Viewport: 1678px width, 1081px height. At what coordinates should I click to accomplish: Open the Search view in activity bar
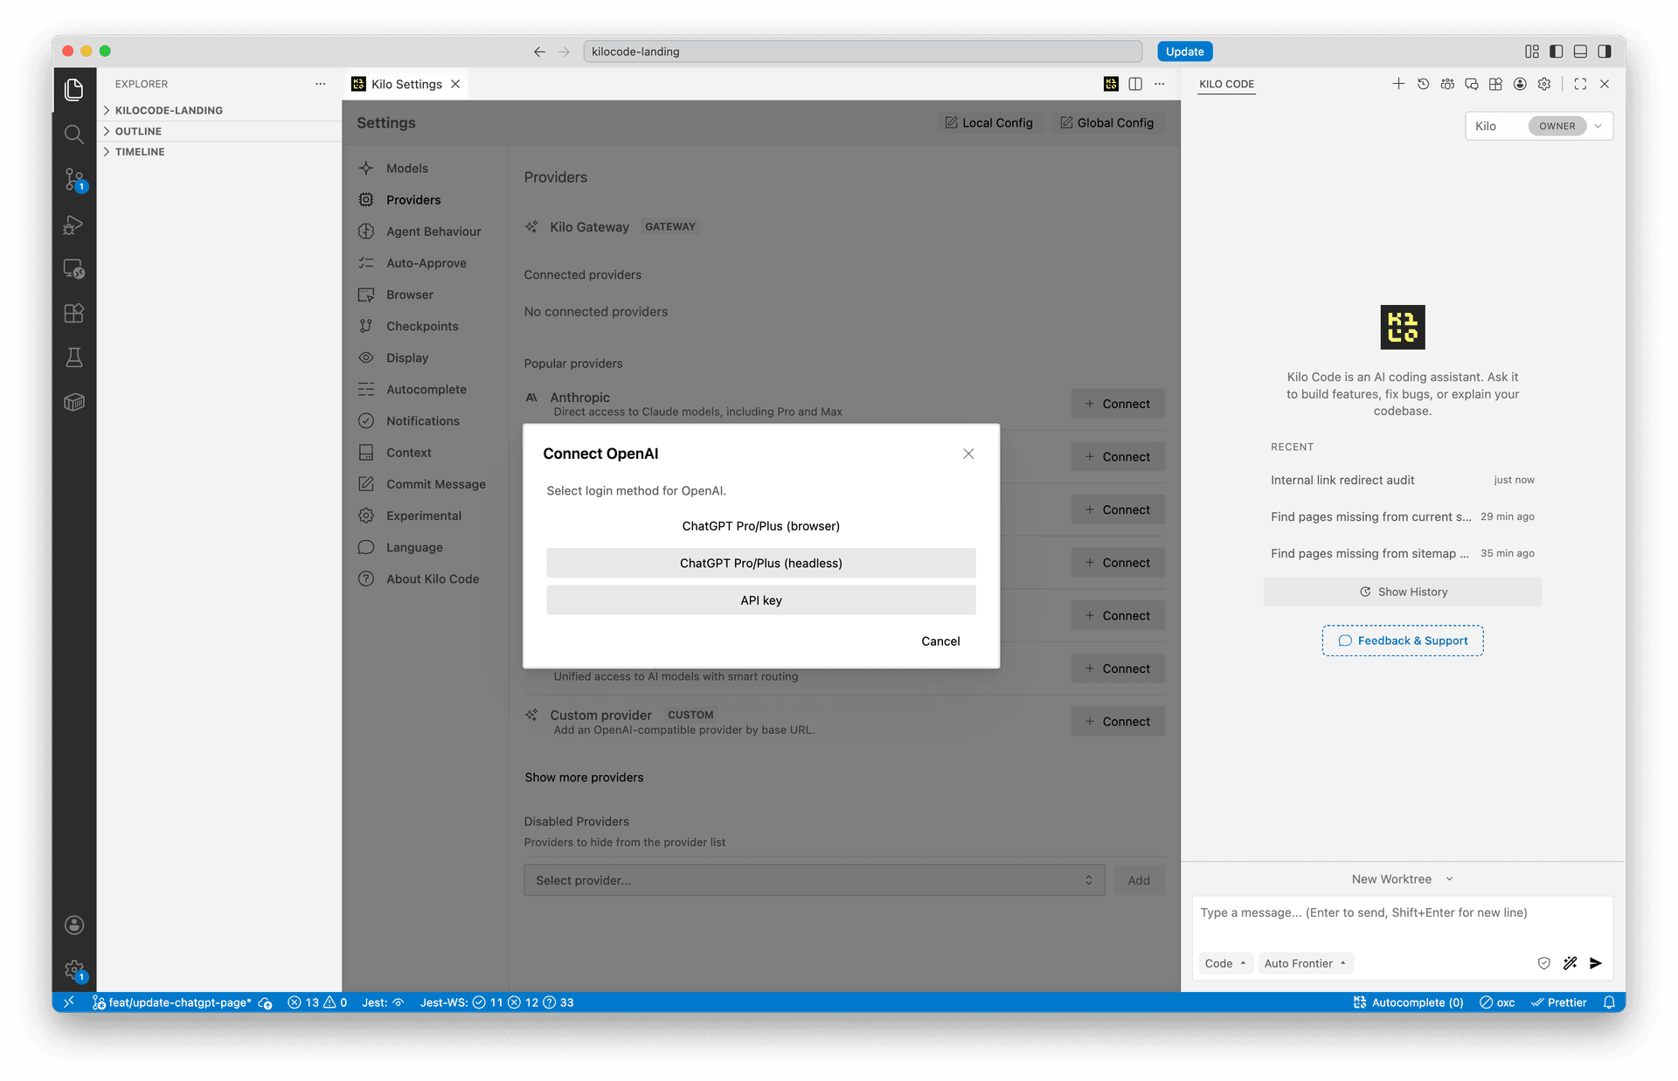point(74,134)
